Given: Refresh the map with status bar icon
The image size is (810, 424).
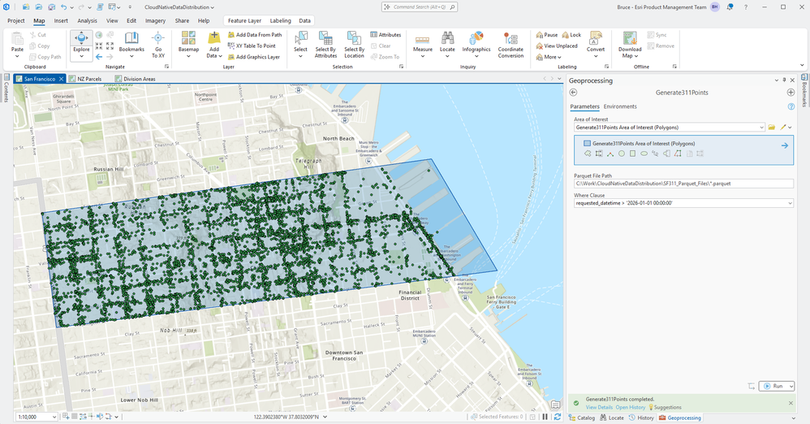Looking at the screenshot, I should pos(557,417).
